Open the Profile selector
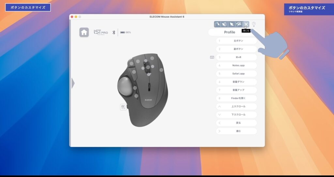The width and height of the screenshot is (334, 177). (229, 32)
